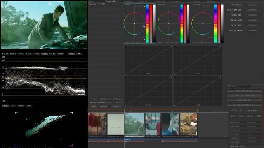264x148 pixels.
Task: Adjust the Shadow hue rainbow slider
Action: pos(148,23)
